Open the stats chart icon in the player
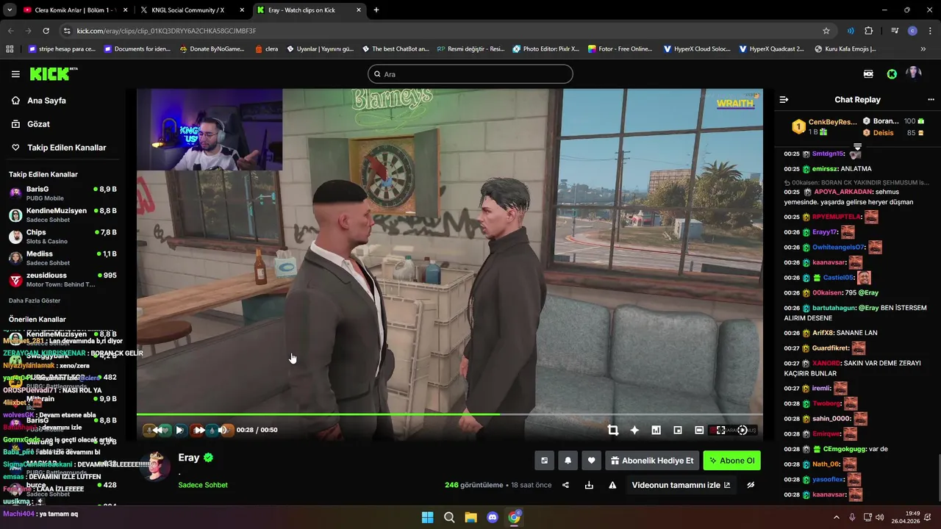The width and height of the screenshot is (941, 529). tap(656, 431)
